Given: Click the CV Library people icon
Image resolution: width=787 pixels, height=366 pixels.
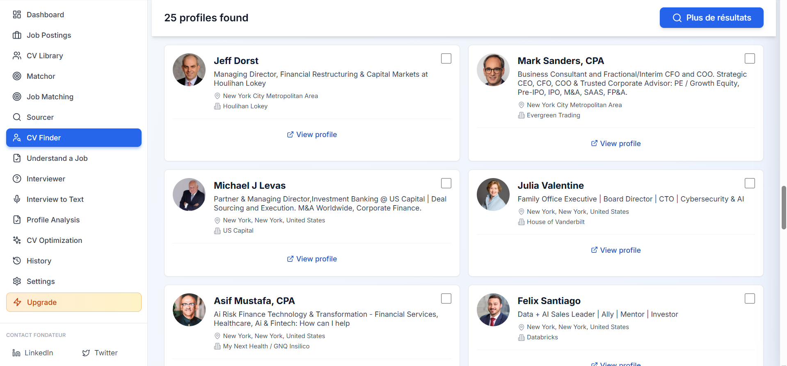Looking at the screenshot, I should click(17, 56).
